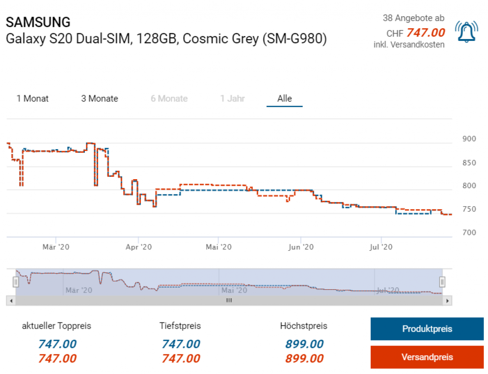Click the scrollbar center grip thumb
488x374 pixels.
pos(229,301)
